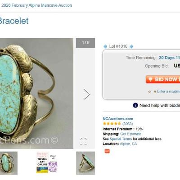Click the five-star seller rating
Screen dimensions: 180x180
pyautogui.click(x=112, y=124)
